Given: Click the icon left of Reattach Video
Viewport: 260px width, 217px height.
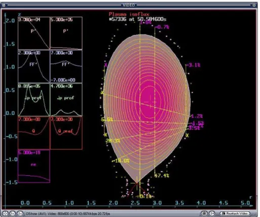Looking at the screenshot, I should pyautogui.click(x=212, y=213).
